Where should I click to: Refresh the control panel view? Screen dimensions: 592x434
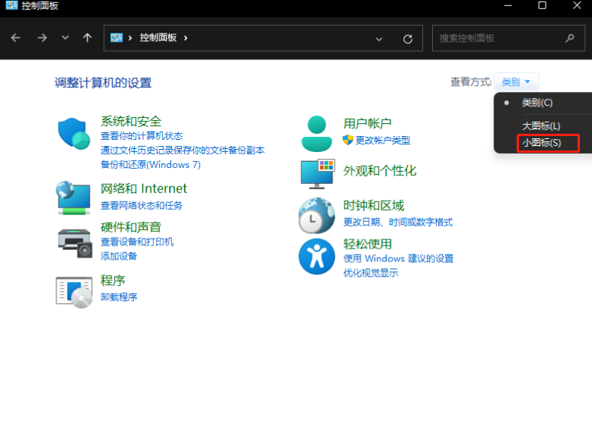[408, 38]
